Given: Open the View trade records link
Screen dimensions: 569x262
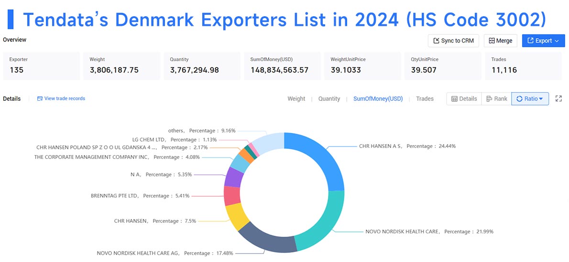Looking at the screenshot, I should pos(61,99).
